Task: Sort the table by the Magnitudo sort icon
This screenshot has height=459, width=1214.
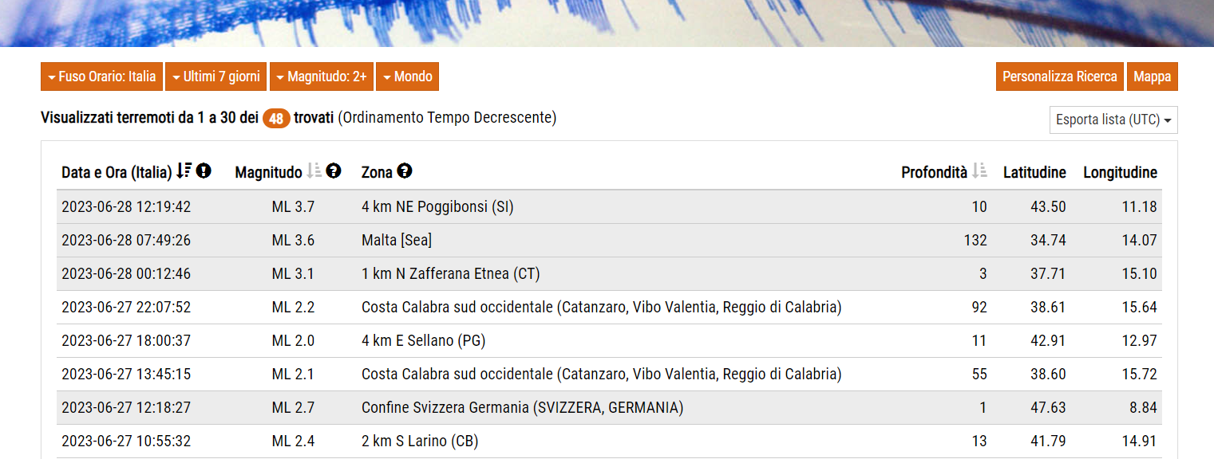Action: tap(314, 171)
